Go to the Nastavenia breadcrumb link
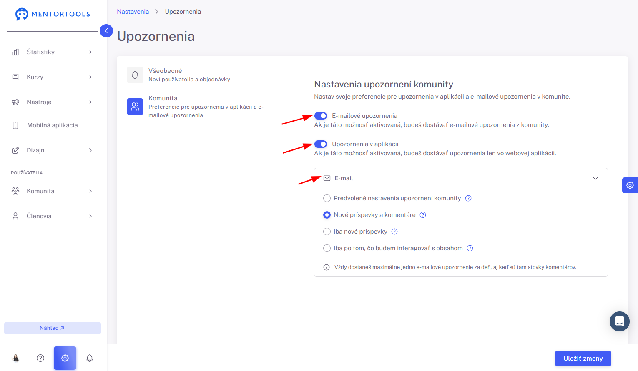Image resolution: width=638 pixels, height=371 pixels. (133, 12)
